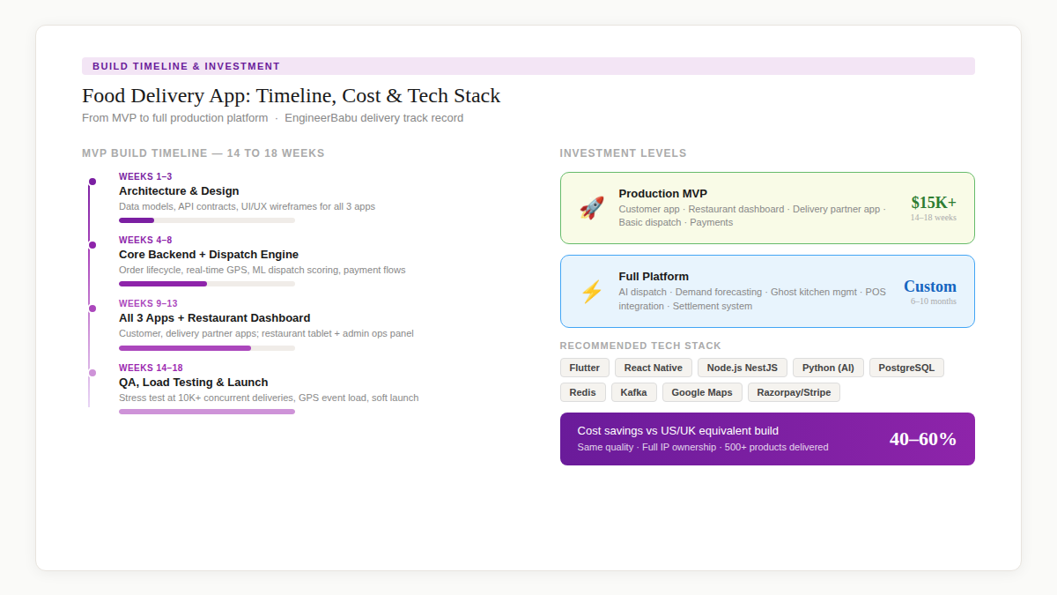Click the QA, Load Testing & Launch progress bar
Image resolution: width=1057 pixels, height=595 pixels.
tap(207, 412)
